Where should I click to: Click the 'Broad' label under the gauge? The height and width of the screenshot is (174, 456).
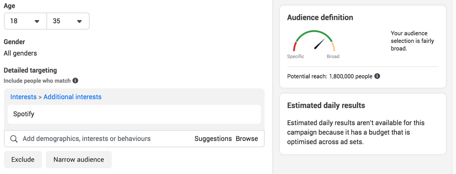333,56
